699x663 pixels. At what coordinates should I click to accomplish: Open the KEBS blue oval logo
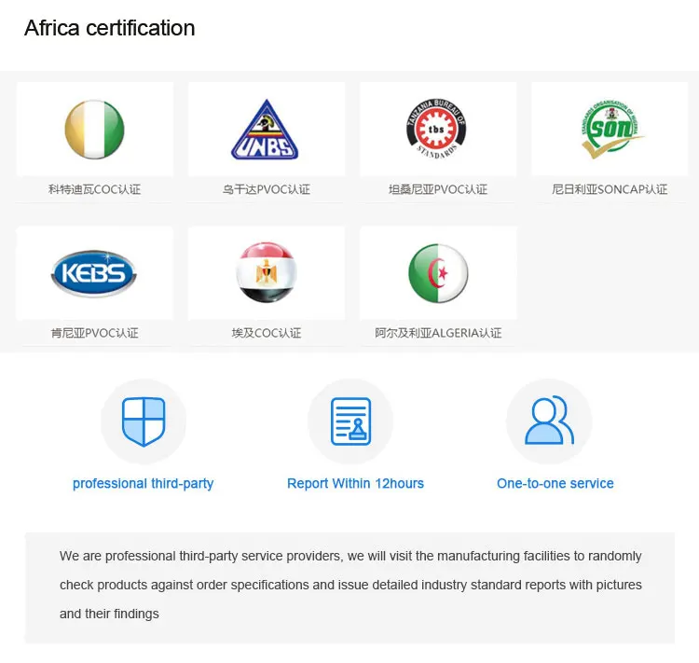point(93,273)
